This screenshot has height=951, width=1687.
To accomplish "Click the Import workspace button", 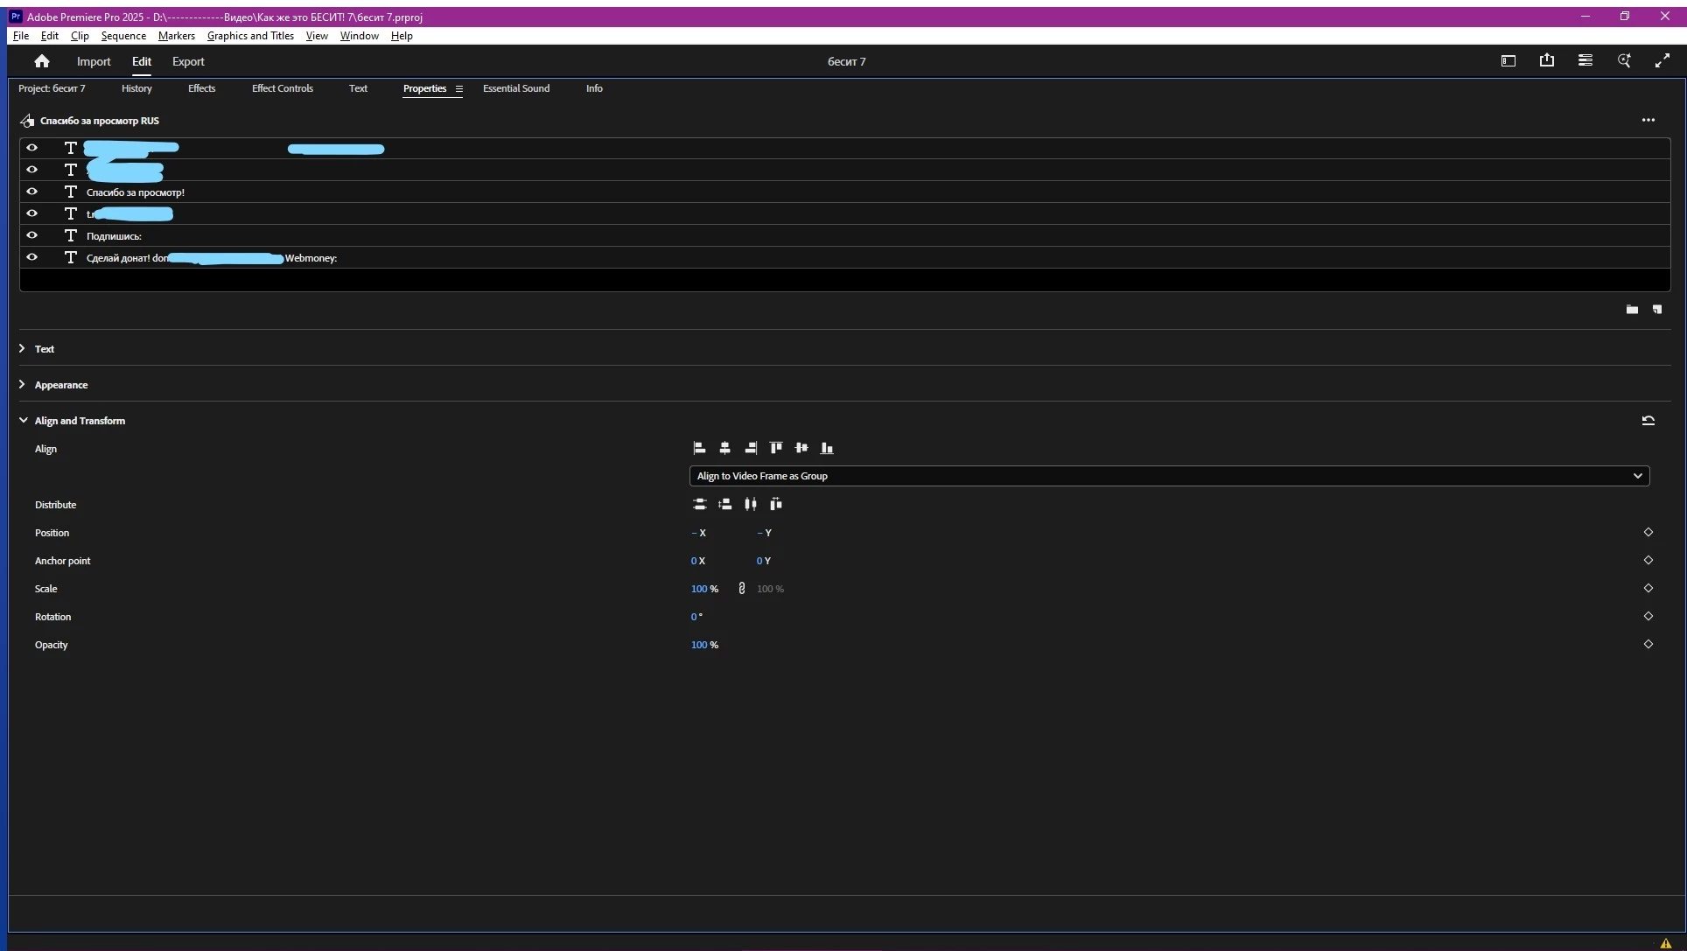I will (94, 61).
